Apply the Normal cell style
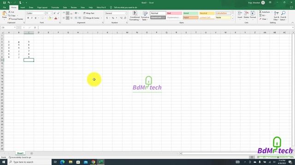This screenshot has height=165, width=295. [158, 13]
